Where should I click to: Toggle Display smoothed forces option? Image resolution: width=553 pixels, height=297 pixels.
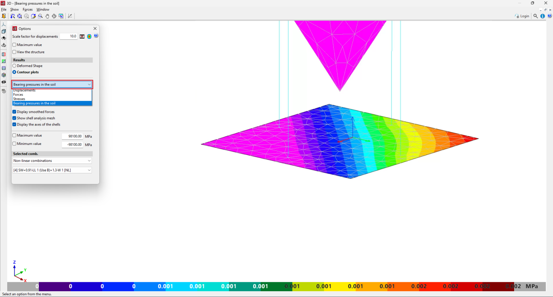14,111
